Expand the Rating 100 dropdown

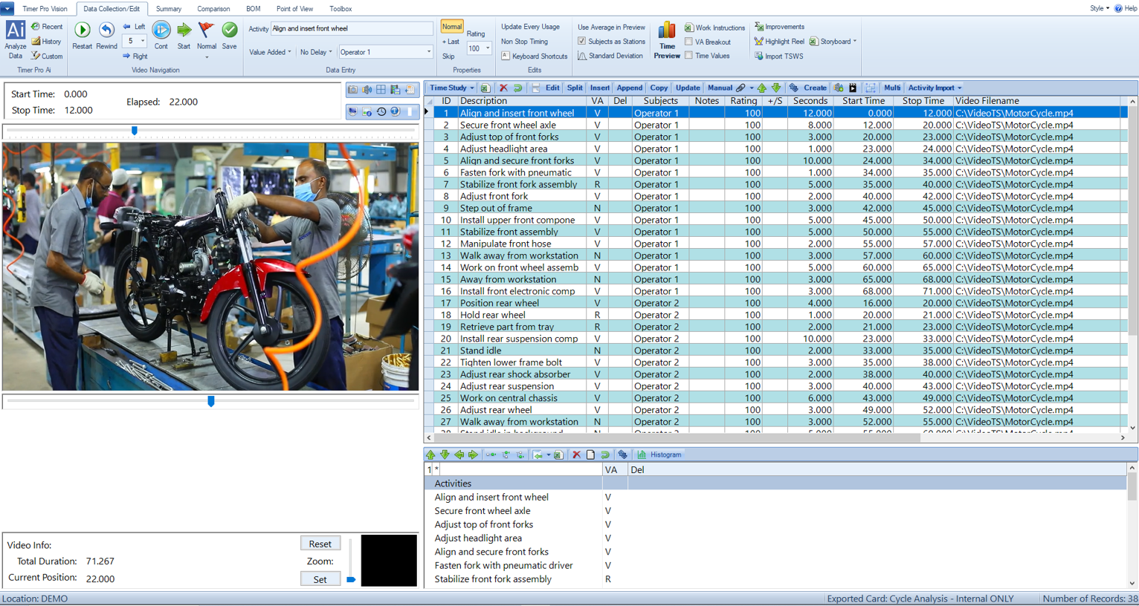tap(488, 48)
